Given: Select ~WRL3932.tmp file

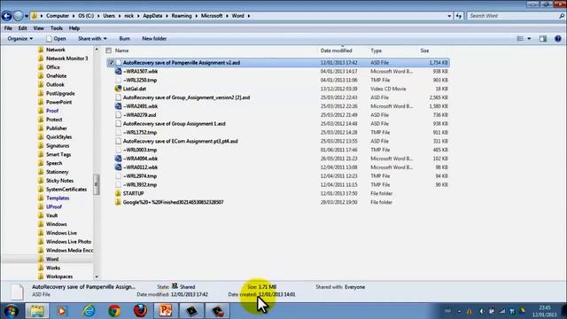Looking at the screenshot, I should (140, 185).
